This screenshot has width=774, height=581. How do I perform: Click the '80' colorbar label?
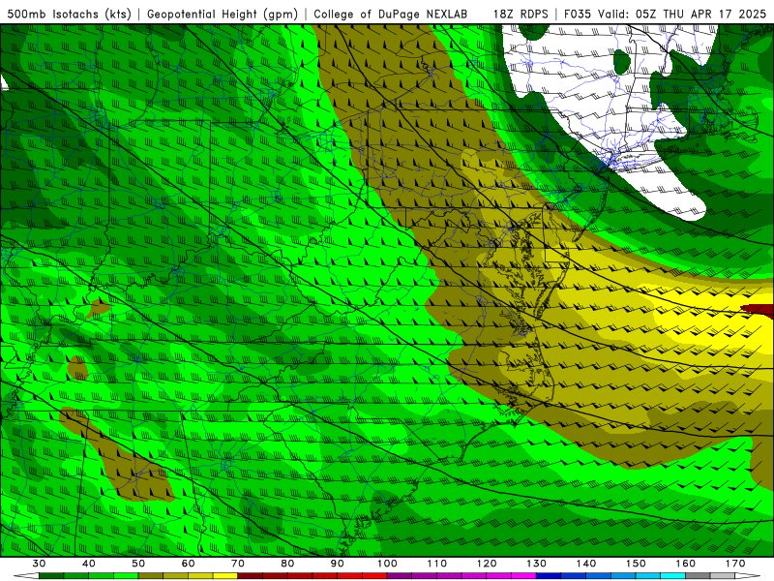[287, 564]
